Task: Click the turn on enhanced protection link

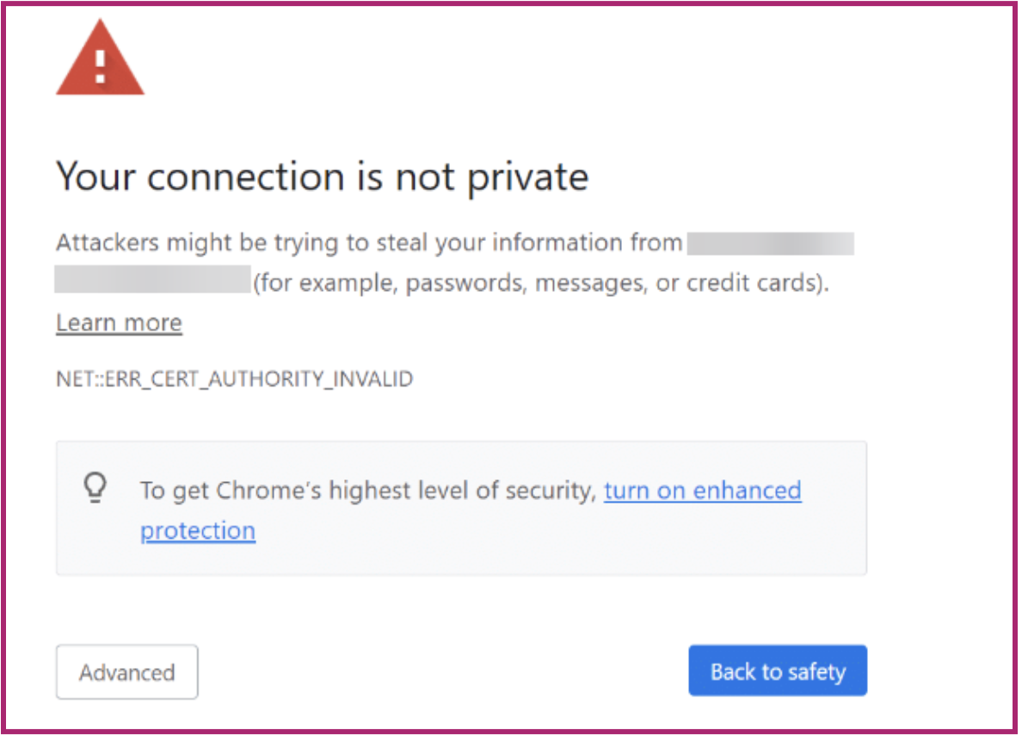Action: (702, 491)
